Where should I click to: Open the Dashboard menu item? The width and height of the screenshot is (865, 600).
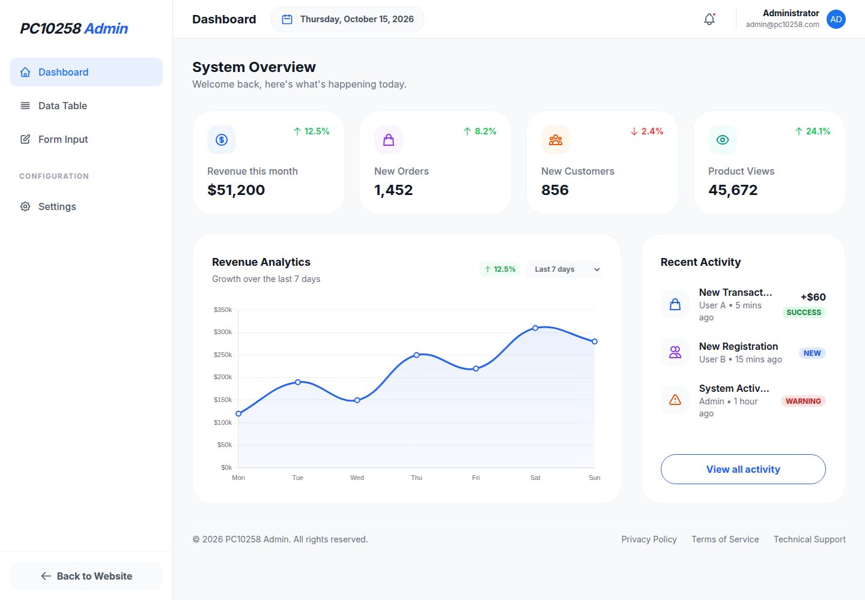(x=86, y=72)
